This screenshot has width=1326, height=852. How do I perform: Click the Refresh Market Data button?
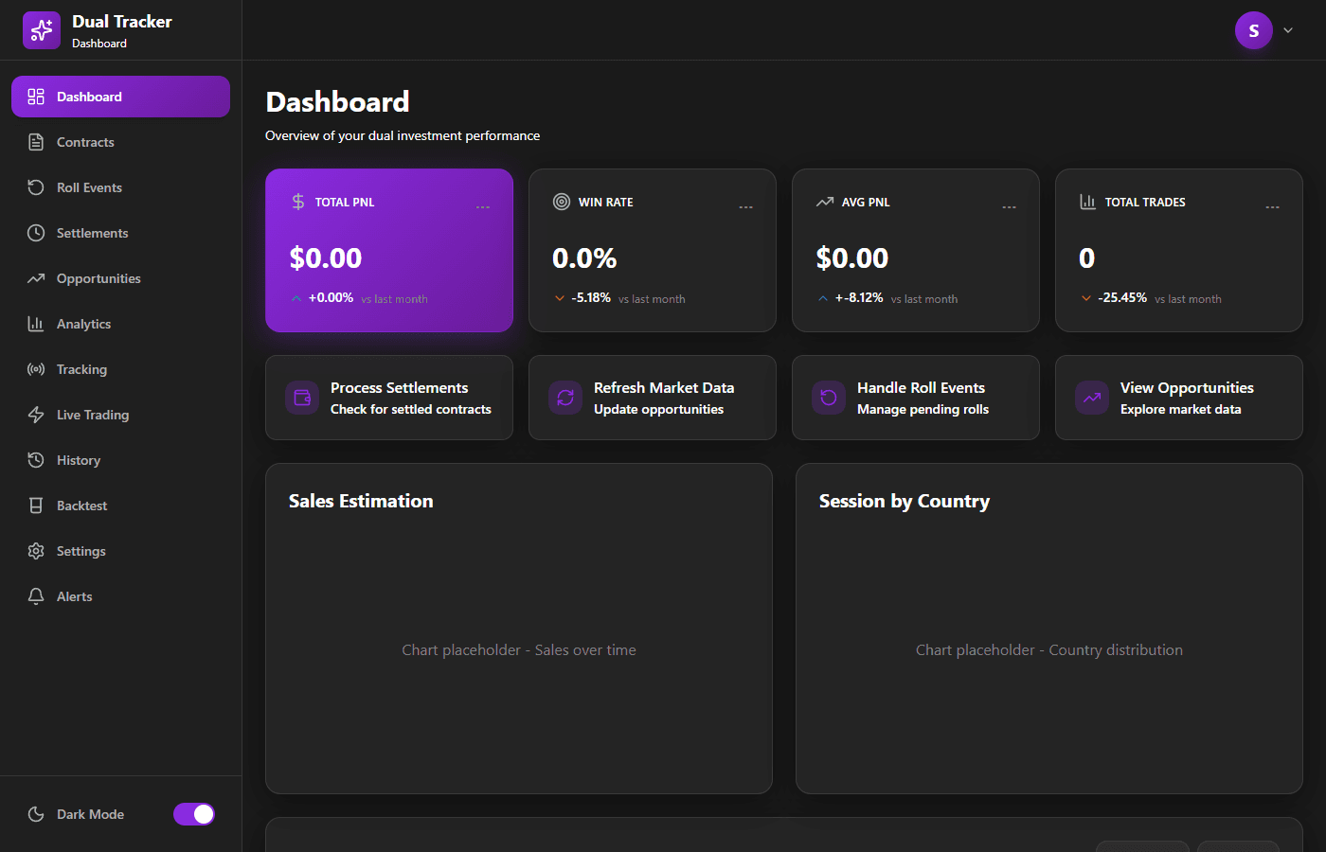(653, 398)
